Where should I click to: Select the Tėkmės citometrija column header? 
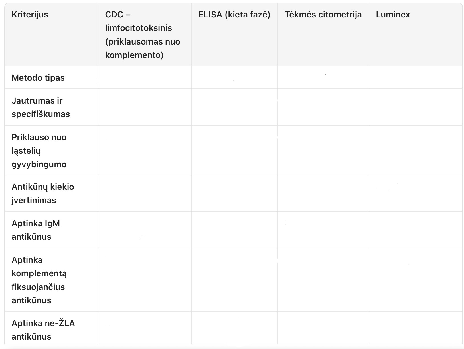323,15
